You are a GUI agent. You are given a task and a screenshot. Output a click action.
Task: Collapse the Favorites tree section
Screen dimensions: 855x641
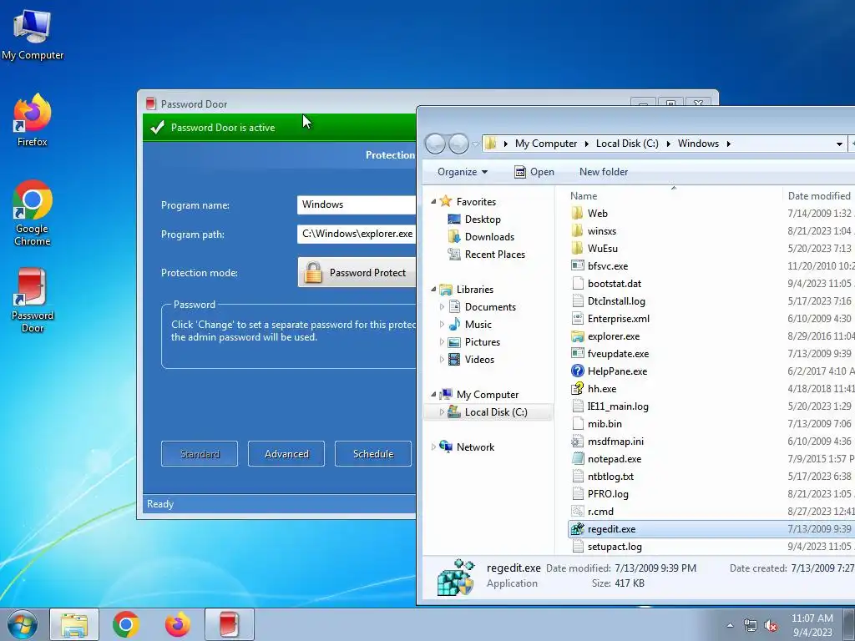coord(433,202)
